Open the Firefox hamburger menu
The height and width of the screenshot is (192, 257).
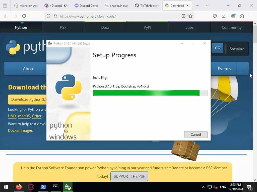[251, 16]
